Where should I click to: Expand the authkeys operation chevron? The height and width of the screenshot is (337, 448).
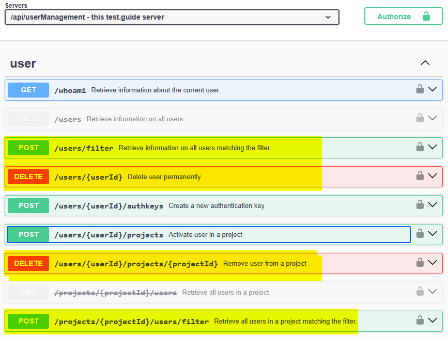pos(432,204)
